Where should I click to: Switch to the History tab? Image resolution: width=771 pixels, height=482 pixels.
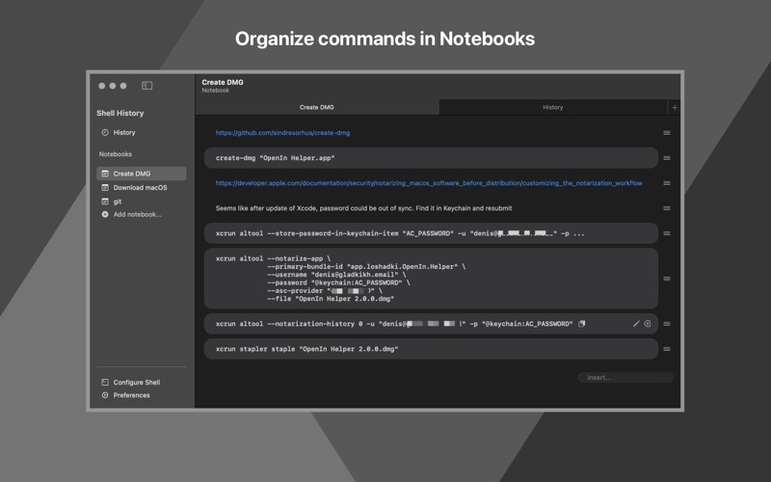click(552, 108)
